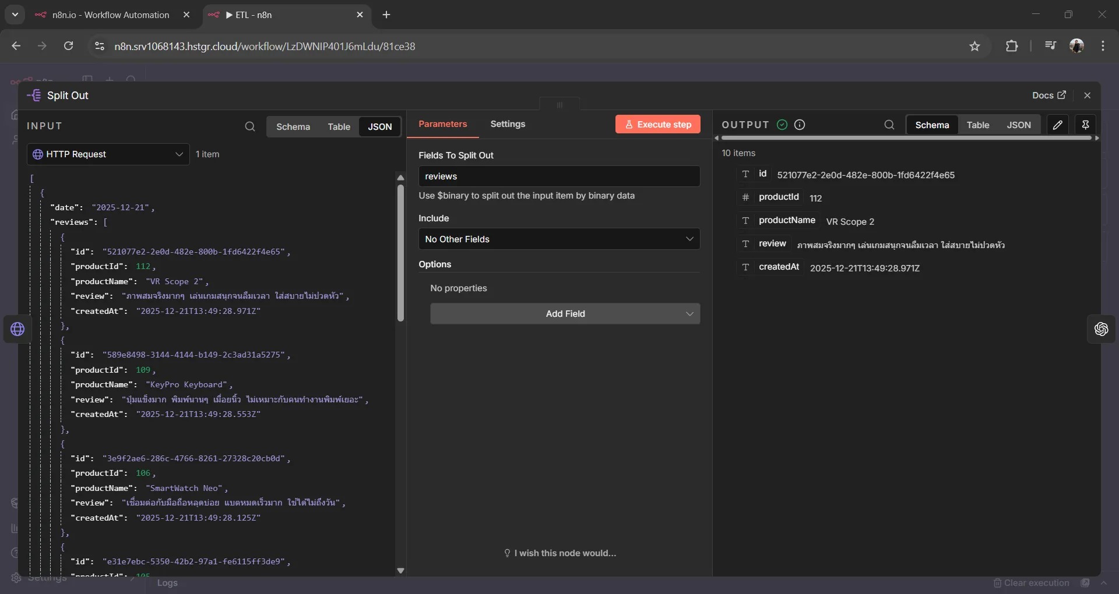Open the HTTP Request input selector
The height and width of the screenshot is (594, 1119).
click(x=107, y=154)
